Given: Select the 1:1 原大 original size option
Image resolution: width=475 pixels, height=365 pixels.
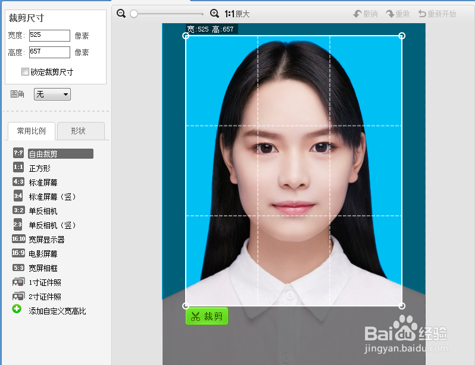Looking at the screenshot, I should [237, 14].
